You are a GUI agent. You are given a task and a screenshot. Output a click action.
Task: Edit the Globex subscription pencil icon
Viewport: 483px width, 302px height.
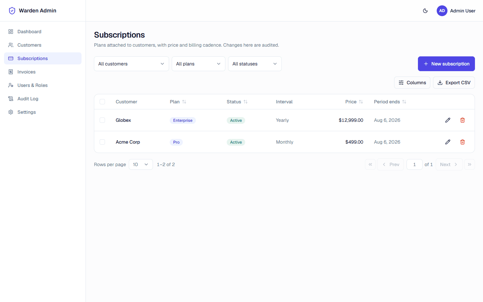pos(448,120)
